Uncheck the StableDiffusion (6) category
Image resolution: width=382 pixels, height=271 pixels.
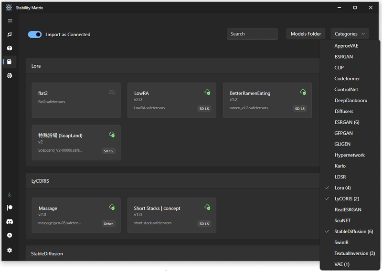(353, 231)
